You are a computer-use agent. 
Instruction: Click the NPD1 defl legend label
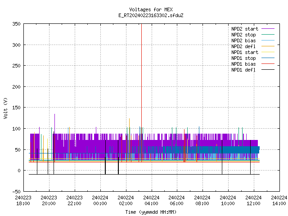(243, 70)
